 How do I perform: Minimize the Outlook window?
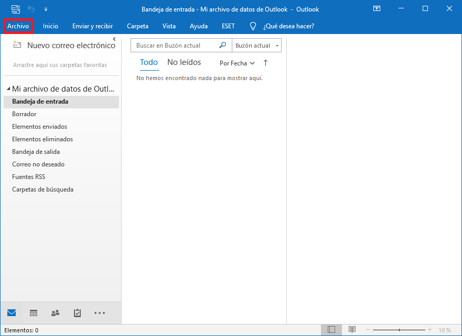[401, 8]
